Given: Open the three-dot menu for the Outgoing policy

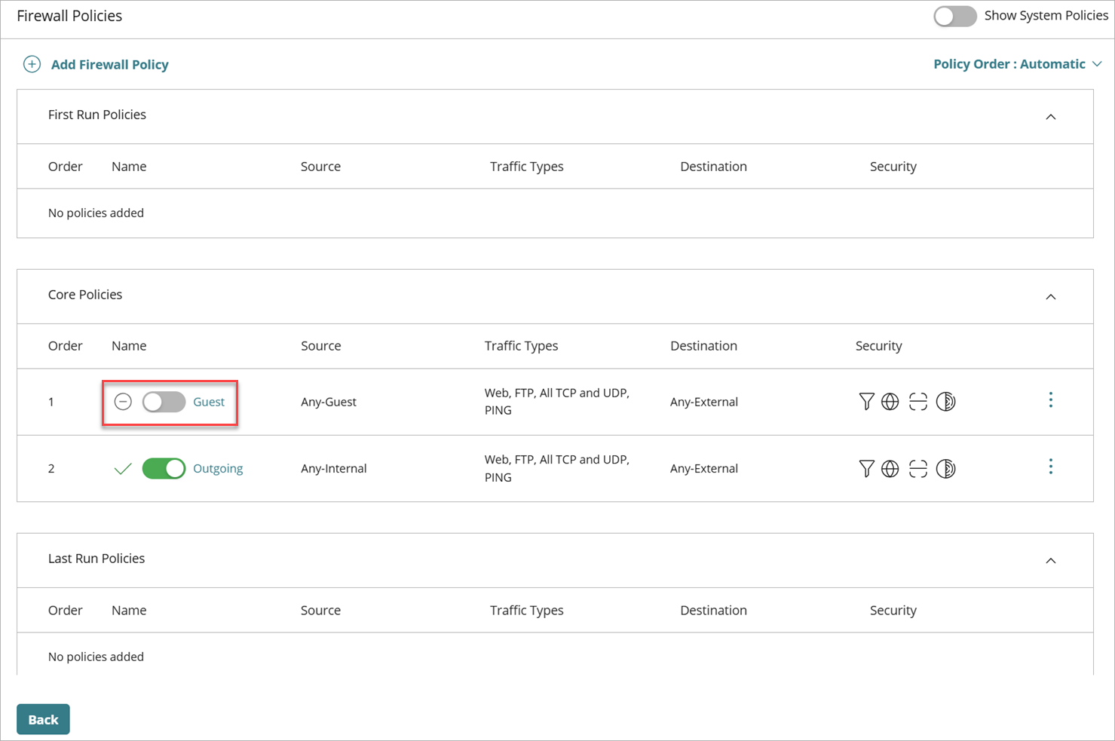Looking at the screenshot, I should pos(1051,467).
